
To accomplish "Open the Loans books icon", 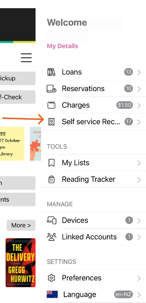I will point(51,72).
